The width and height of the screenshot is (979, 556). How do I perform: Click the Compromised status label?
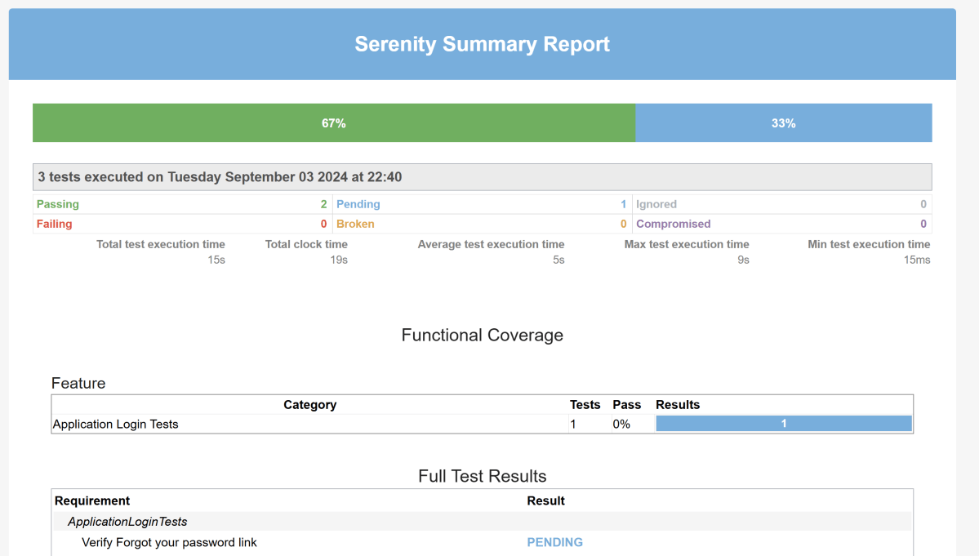tap(674, 224)
